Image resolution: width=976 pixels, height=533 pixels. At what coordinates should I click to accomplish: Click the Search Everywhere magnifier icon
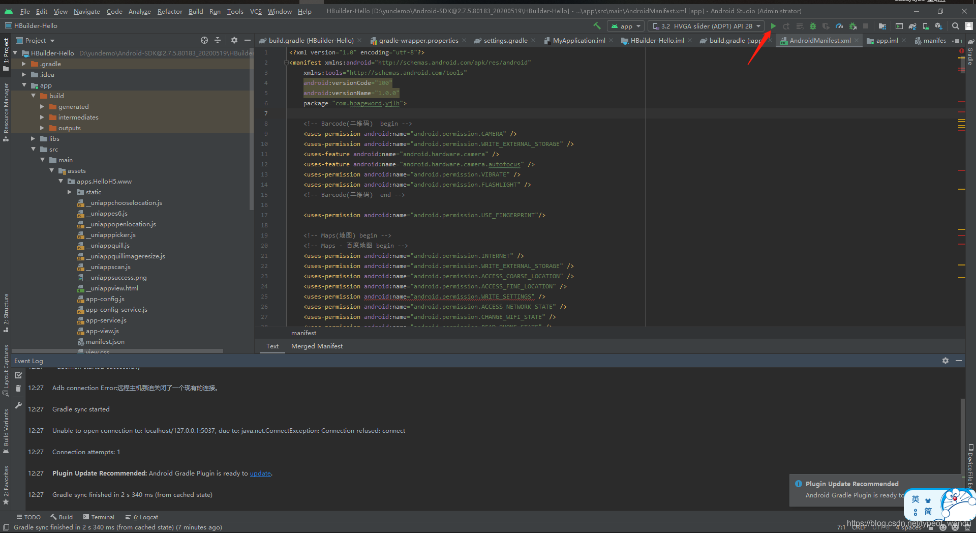point(956,26)
